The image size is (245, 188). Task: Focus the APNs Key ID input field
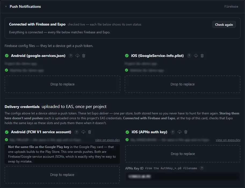[183, 176]
